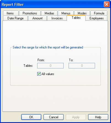Click the Tables tab
The width and height of the screenshot is (111, 123).
pos(76,18)
